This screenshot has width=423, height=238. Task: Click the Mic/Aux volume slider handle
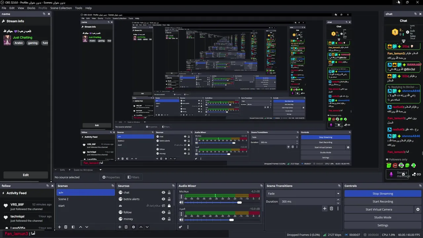click(239, 202)
